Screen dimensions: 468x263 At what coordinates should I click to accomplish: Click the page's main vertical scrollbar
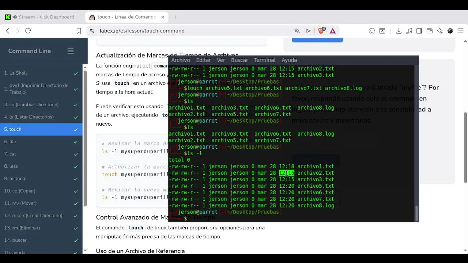[465, 148]
